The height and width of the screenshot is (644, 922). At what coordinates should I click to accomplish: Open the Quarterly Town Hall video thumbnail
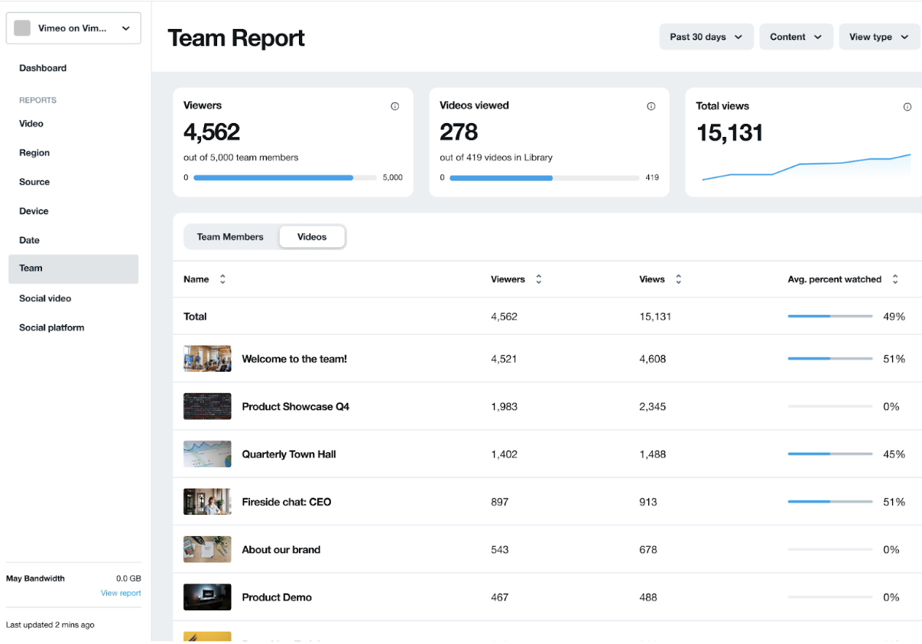(x=207, y=454)
